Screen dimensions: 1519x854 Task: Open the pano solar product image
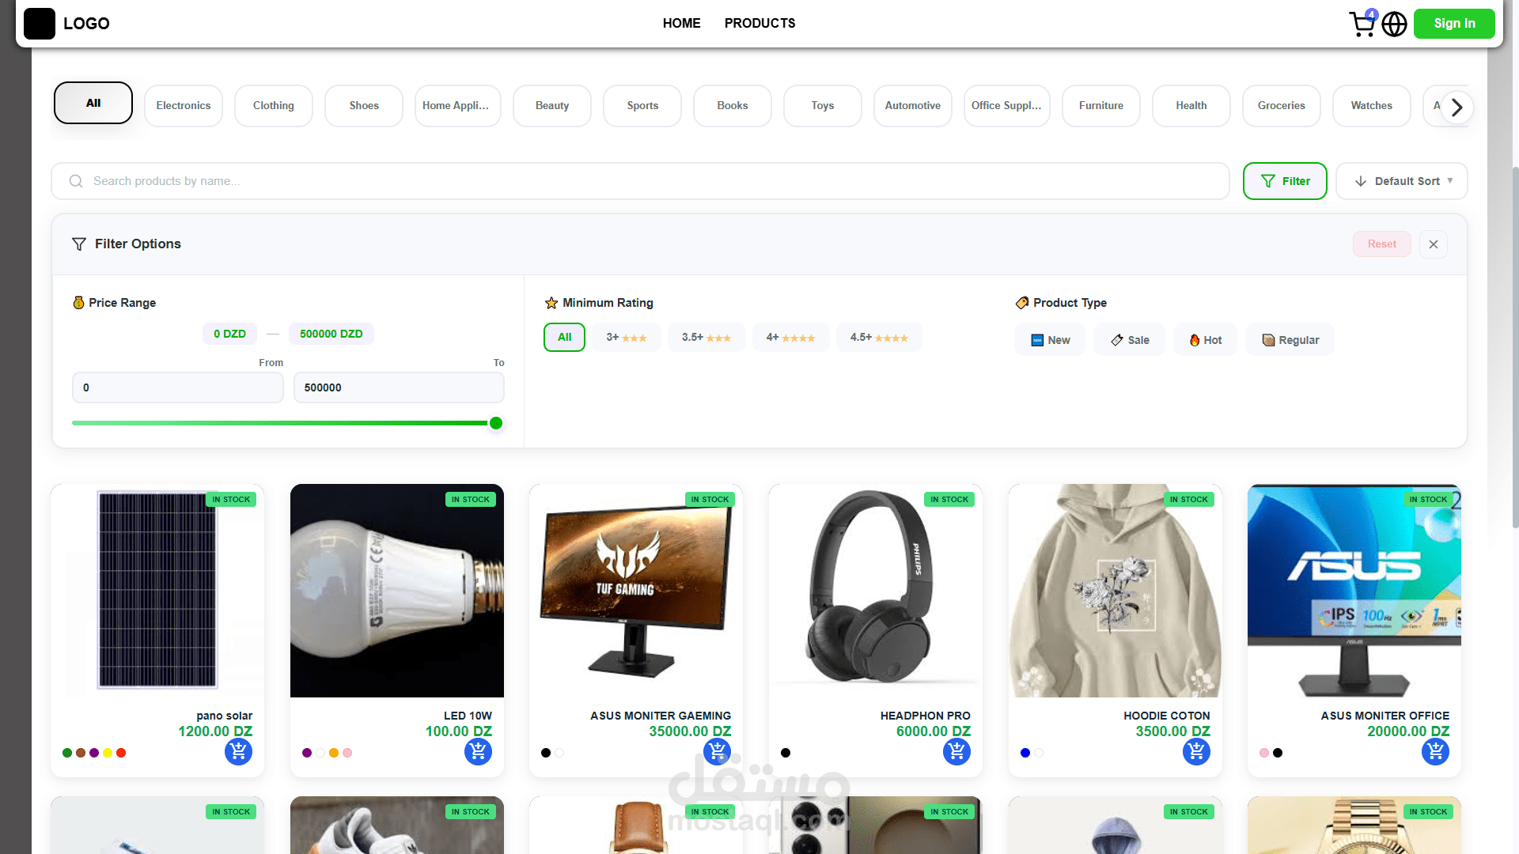pos(157,591)
